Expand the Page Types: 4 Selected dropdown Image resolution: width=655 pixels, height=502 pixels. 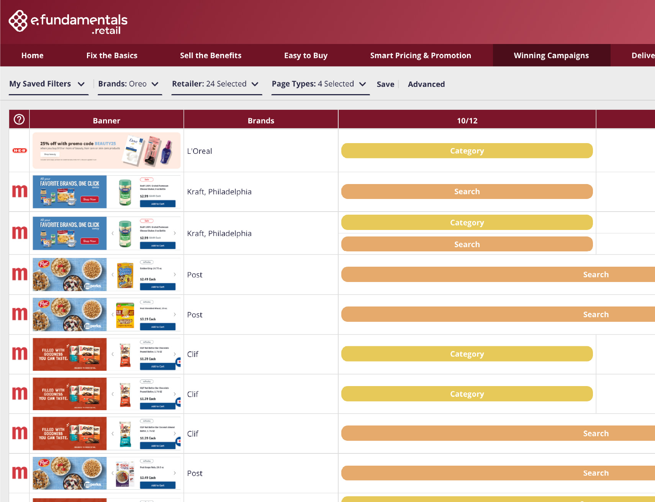(320, 84)
